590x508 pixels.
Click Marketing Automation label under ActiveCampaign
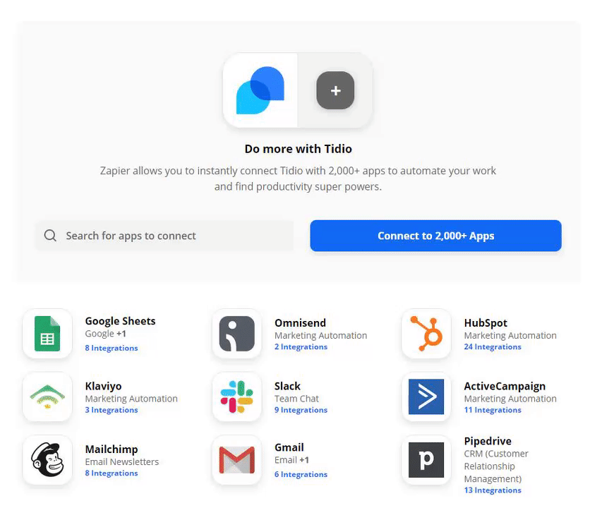click(x=510, y=399)
